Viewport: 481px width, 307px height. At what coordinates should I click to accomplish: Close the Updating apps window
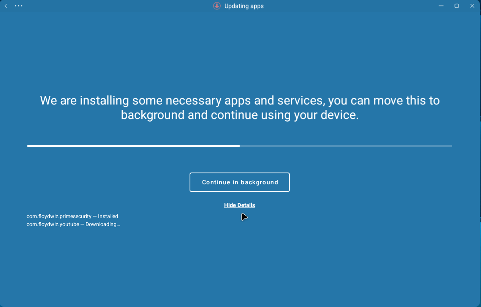[472, 6]
